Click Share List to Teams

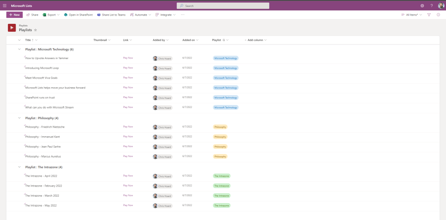click(111, 15)
